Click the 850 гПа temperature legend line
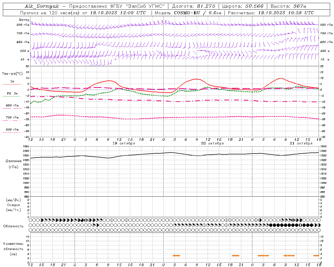Image resolution: width=334 pixels, height=267 pixels. [12, 108]
